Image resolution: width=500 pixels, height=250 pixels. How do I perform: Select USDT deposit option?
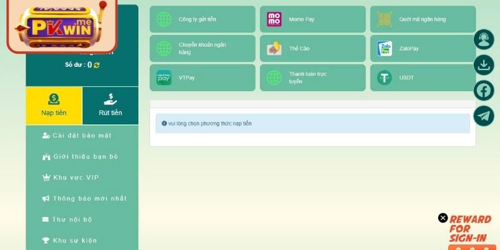pos(422,78)
